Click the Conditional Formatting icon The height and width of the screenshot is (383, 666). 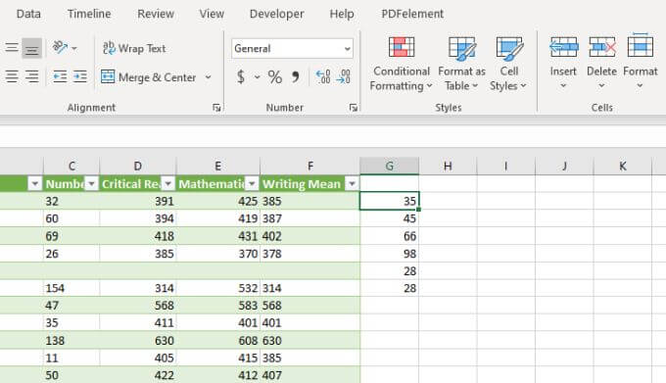point(402,47)
